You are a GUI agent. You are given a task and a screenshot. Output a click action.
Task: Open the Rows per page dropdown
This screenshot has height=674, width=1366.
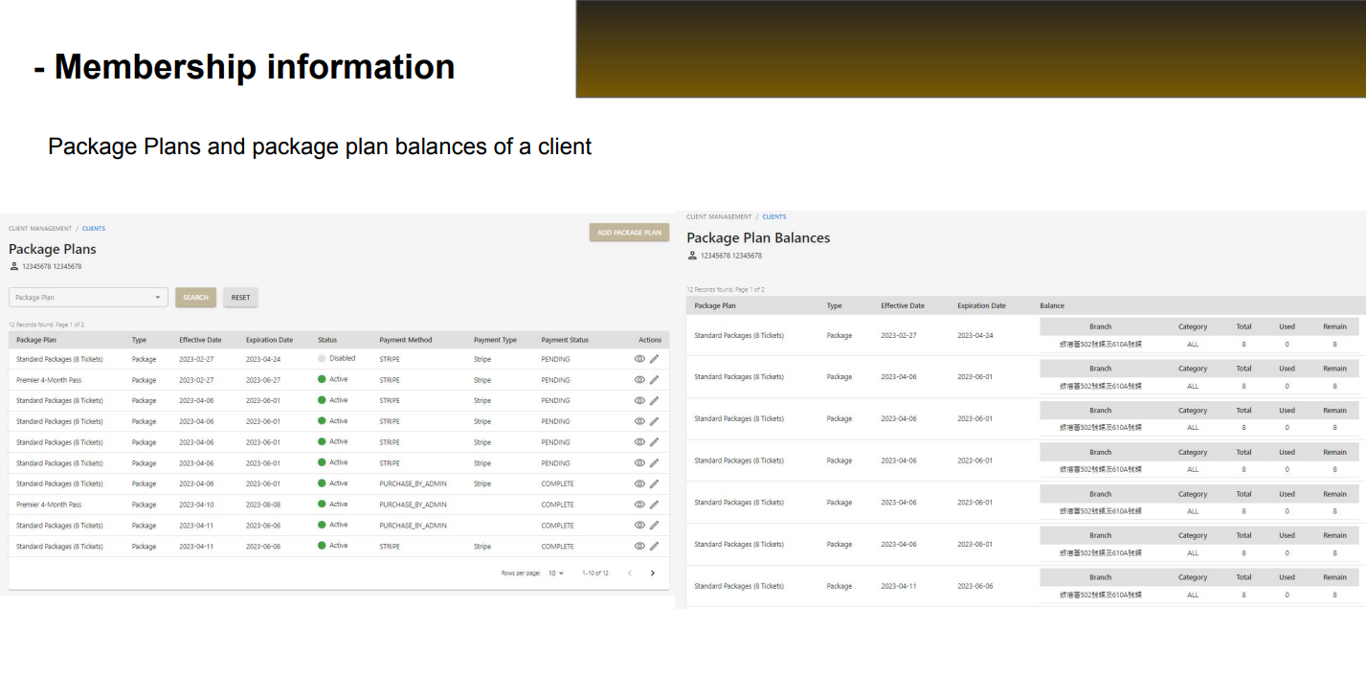pyautogui.click(x=556, y=573)
